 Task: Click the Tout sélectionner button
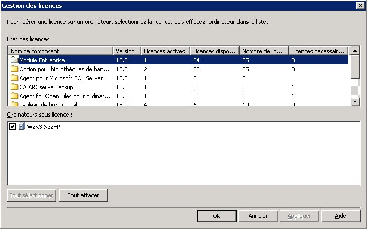click(x=31, y=195)
